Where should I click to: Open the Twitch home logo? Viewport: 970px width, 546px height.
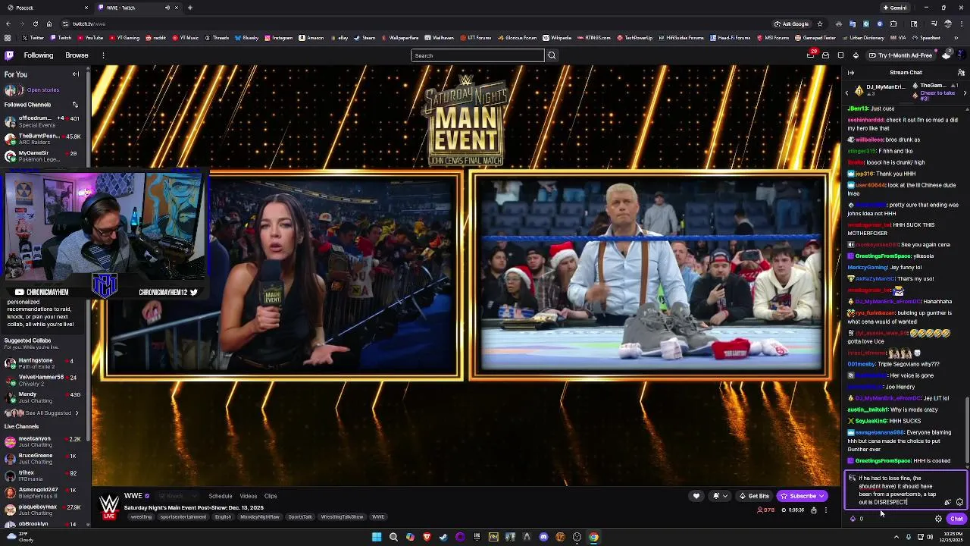pyautogui.click(x=9, y=55)
